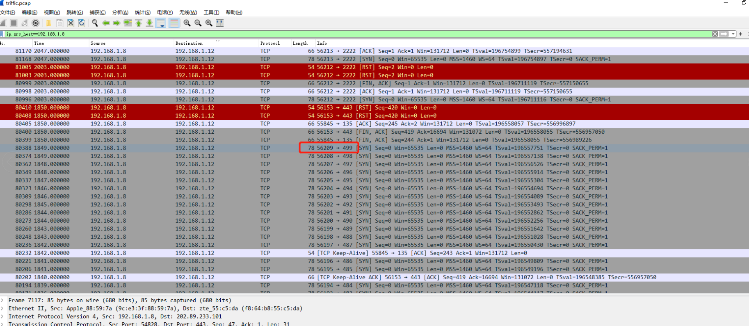Viewport: 749px width, 326px height.
Task: Select packet number 80405
Action: pyautogui.click(x=374, y=124)
